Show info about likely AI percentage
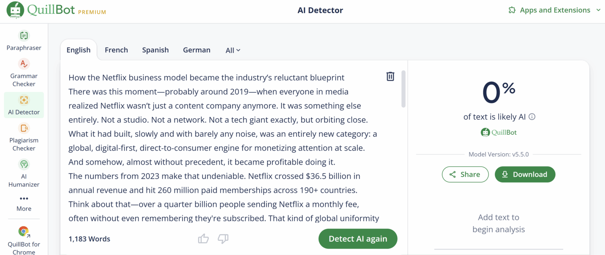The height and width of the screenshot is (255, 605). [x=532, y=117]
